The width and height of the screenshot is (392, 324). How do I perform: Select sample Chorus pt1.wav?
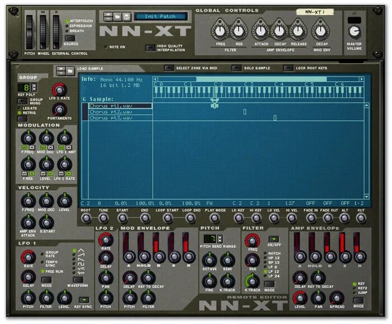coord(120,106)
